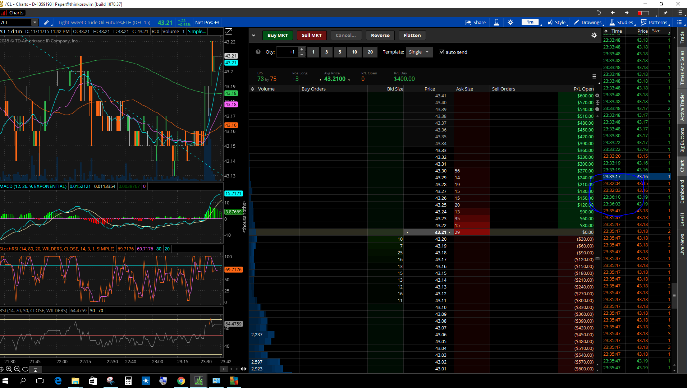Switch to the Charts tab
Screen dimensions: 687x388
[13, 13]
